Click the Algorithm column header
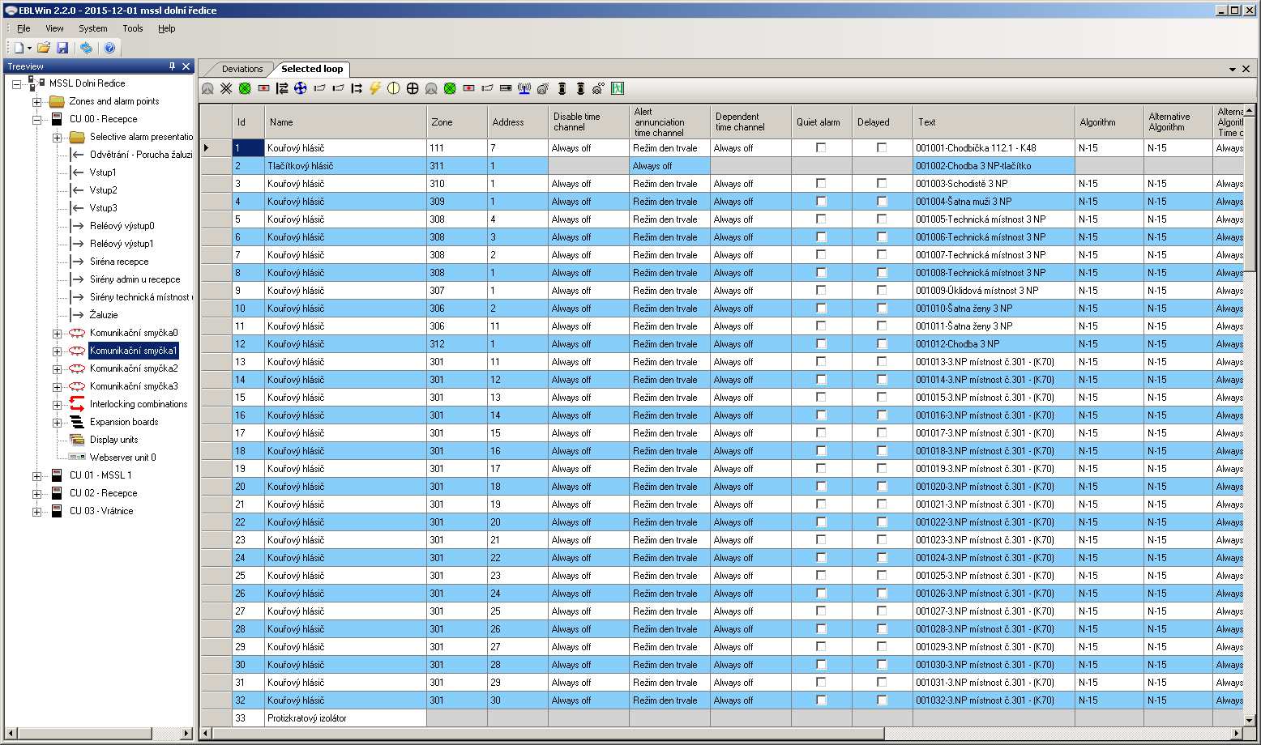 pyautogui.click(x=1109, y=122)
